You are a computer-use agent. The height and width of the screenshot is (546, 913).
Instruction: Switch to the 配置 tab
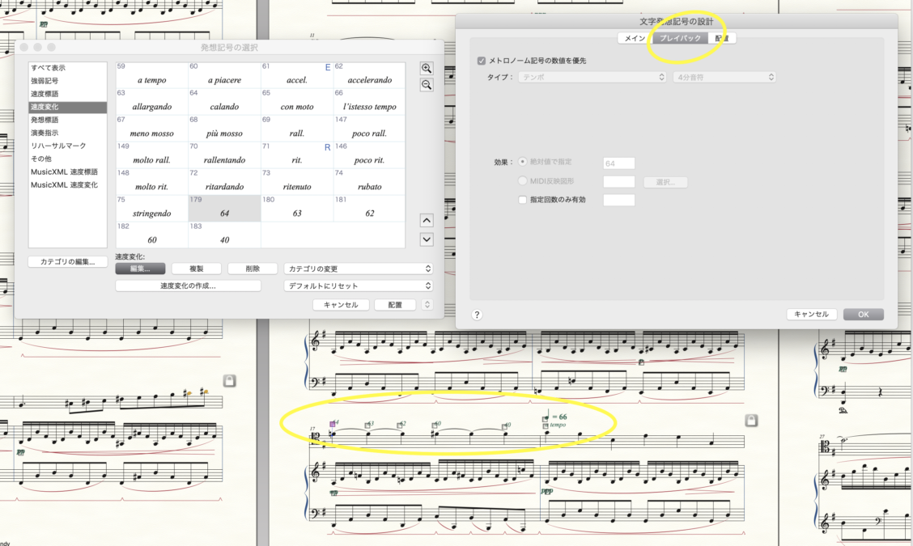[722, 38]
